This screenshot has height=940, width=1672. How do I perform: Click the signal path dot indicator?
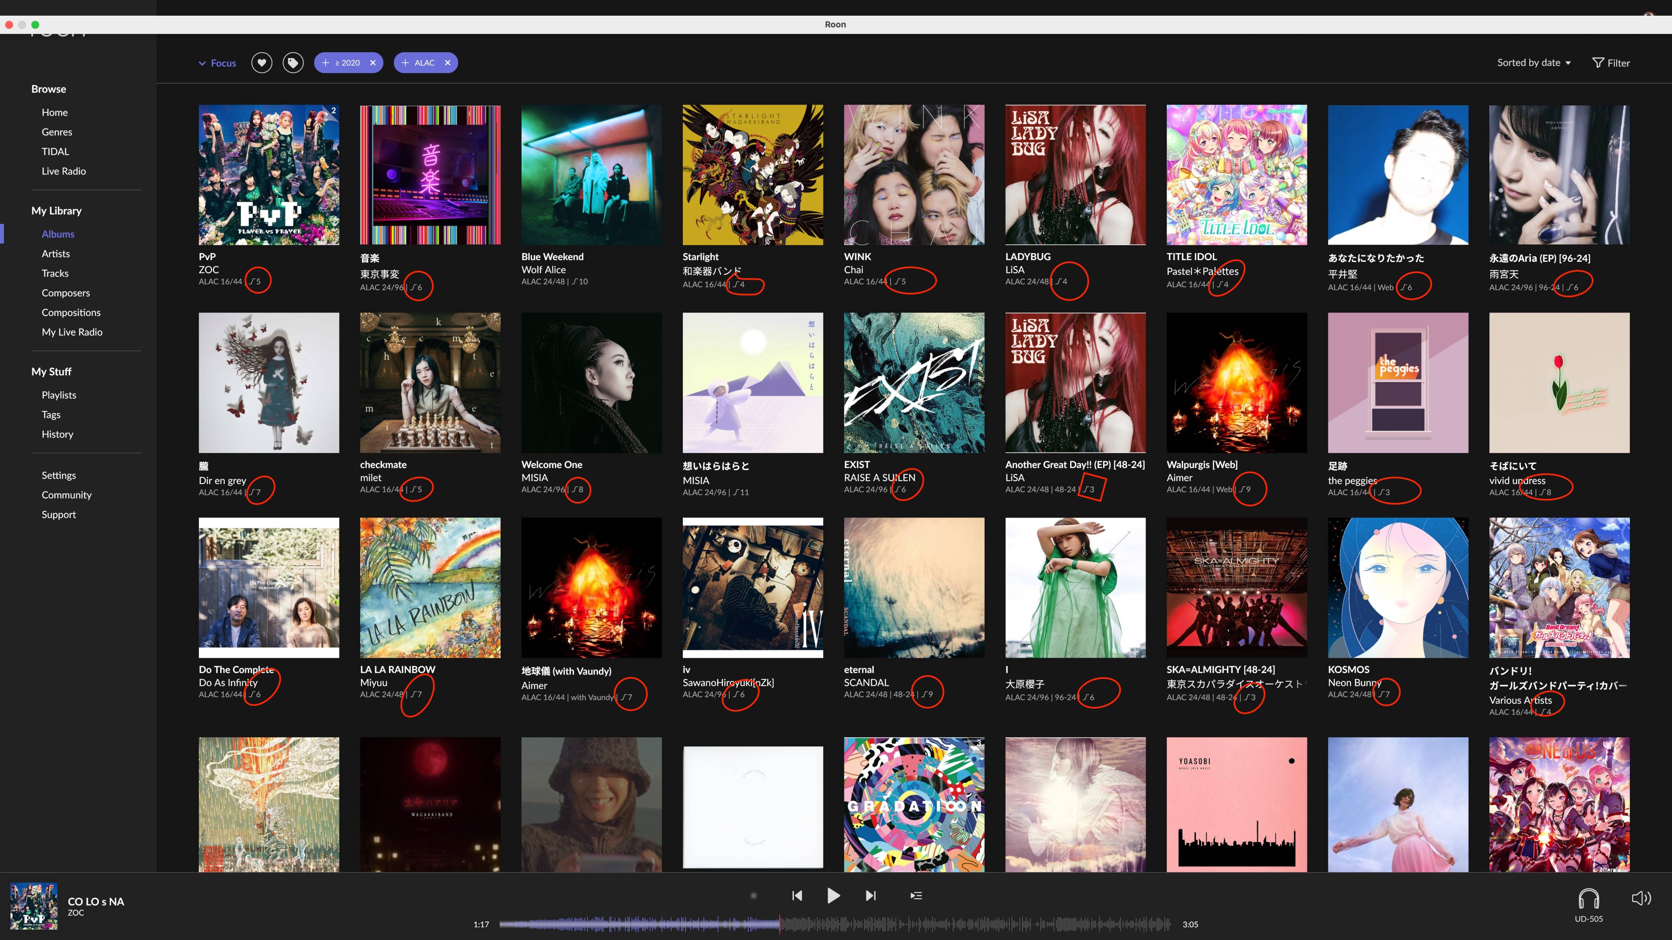tap(753, 896)
